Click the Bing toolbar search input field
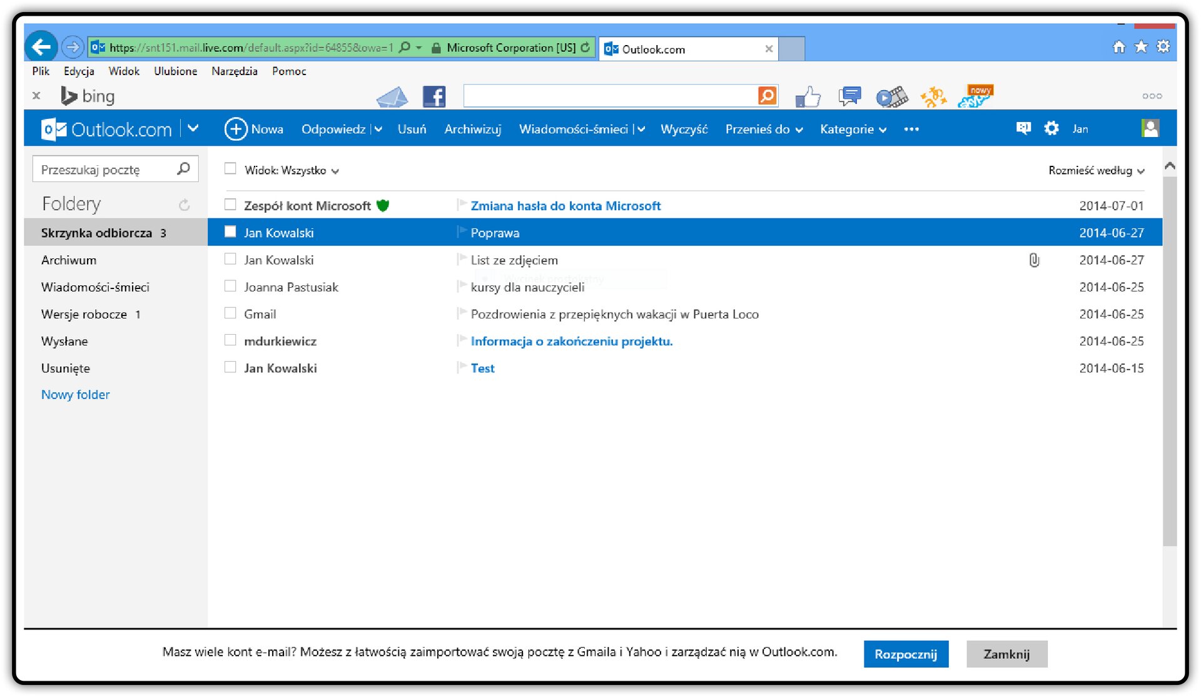 610,96
